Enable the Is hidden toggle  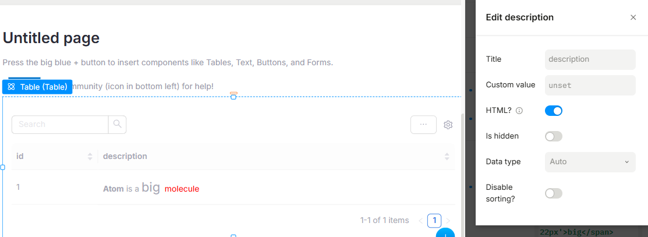click(x=553, y=136)
